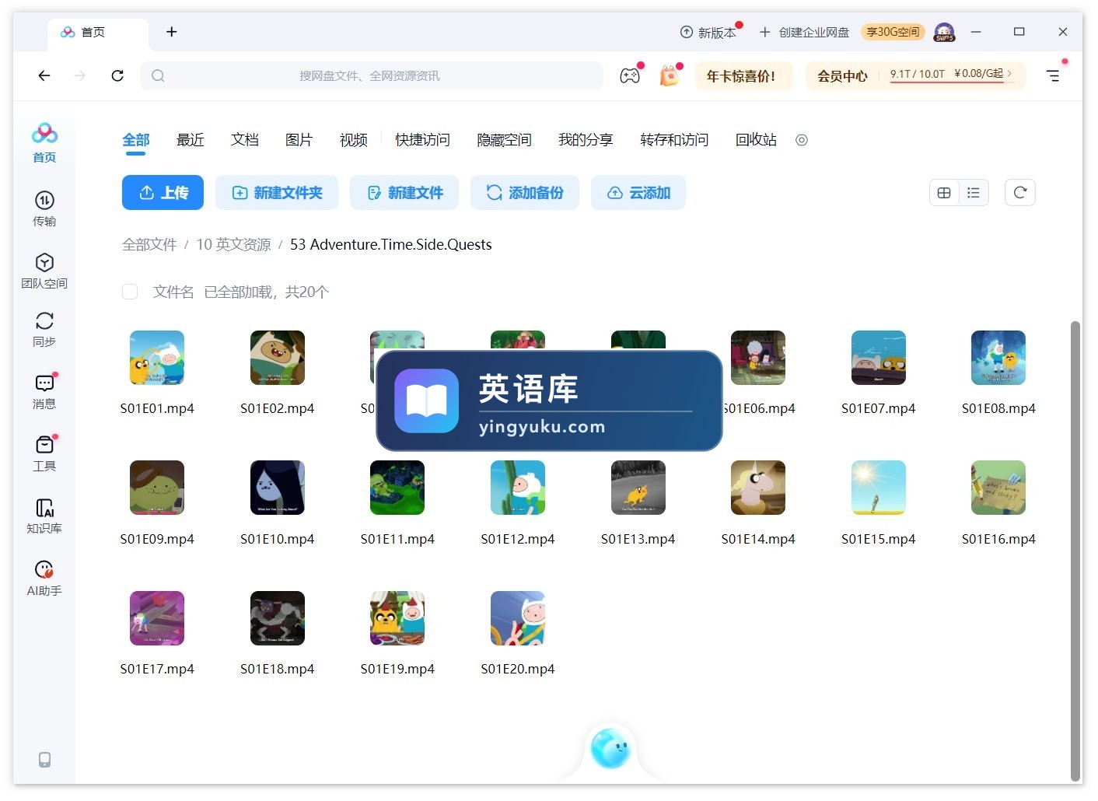The height and width of the screenshot is (801, 1098).
Task: Click the user avatar icon
Action: click(x=944, y=32)
